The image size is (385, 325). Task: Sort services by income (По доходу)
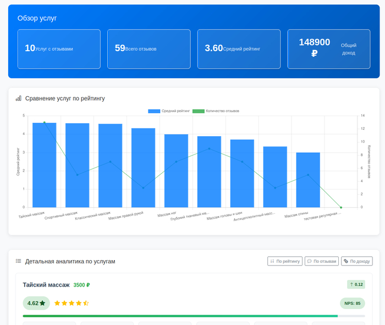point(356,261)
